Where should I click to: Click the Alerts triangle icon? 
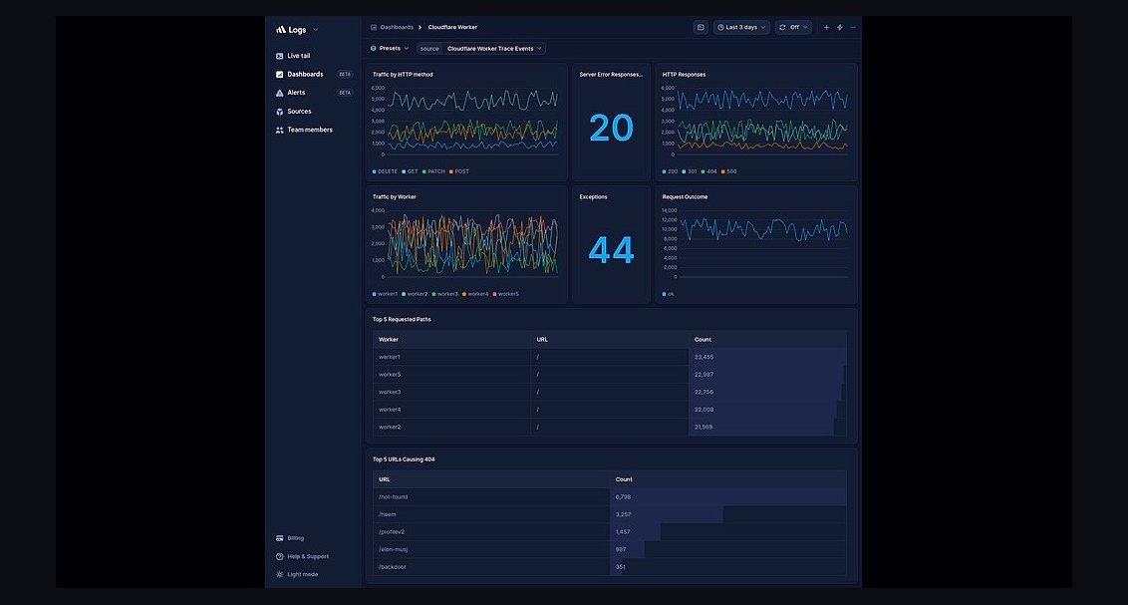pyautogui.click(x=280, y=93)
